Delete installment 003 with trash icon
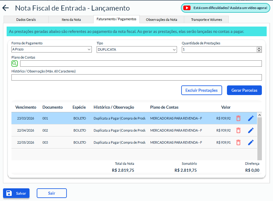Viewport: 273px width, 201px height. (x=238, y=142)
